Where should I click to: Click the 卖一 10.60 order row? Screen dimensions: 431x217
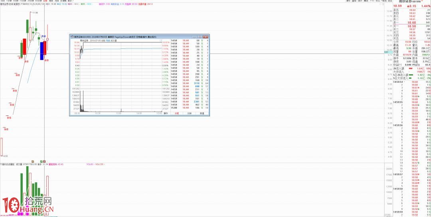pos(411,23)
